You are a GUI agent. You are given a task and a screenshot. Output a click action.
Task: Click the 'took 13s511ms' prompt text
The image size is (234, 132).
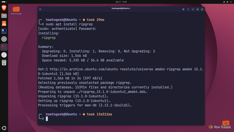99,114
